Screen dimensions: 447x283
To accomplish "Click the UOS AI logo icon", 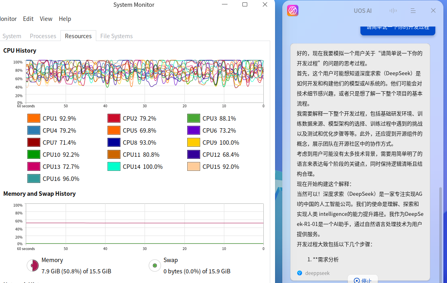I will click(x=292, y=10).
